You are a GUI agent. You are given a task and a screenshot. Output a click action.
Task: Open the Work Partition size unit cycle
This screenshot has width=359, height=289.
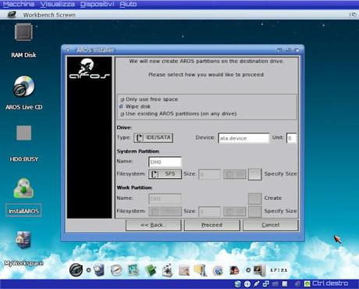235,212
